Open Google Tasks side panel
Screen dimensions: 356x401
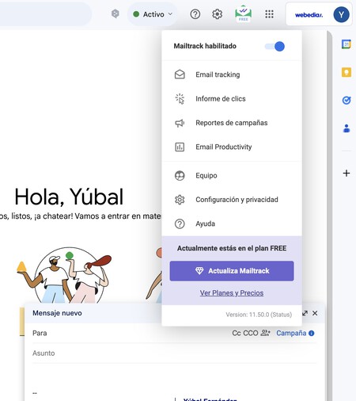click(x=347, y=100)
